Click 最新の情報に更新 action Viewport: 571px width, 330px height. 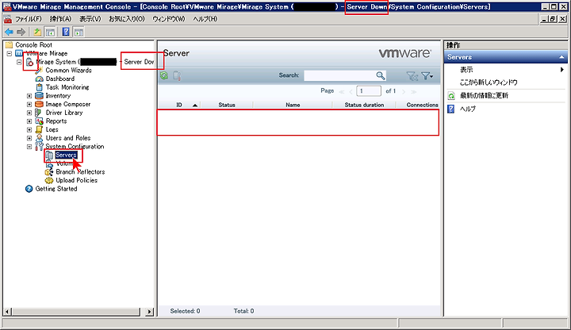tap(484, 95)
